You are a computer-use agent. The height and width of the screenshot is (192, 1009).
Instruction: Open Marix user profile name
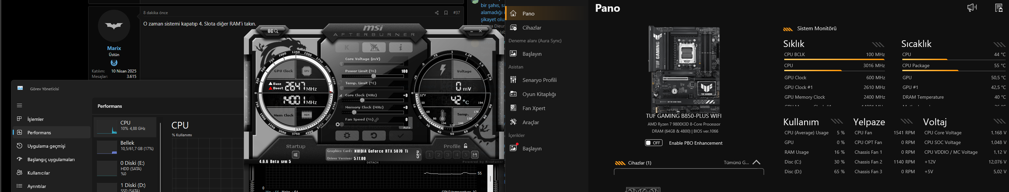coord(114,48)
